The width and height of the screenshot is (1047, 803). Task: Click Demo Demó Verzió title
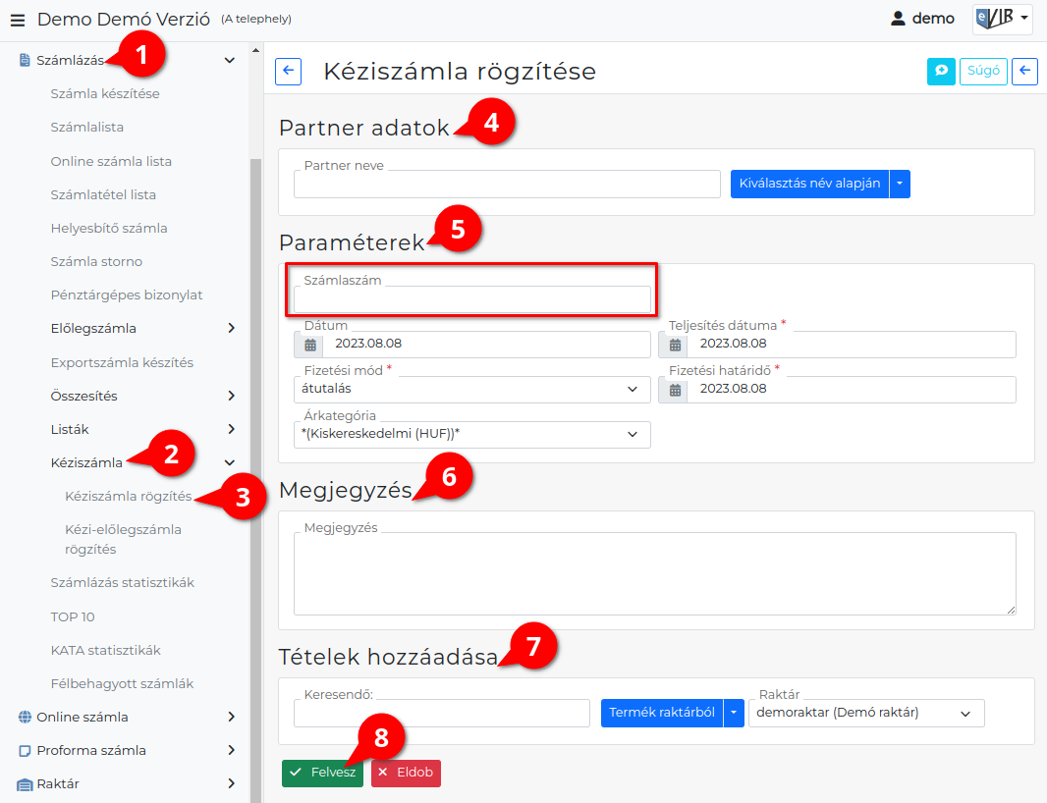[124, 20]
